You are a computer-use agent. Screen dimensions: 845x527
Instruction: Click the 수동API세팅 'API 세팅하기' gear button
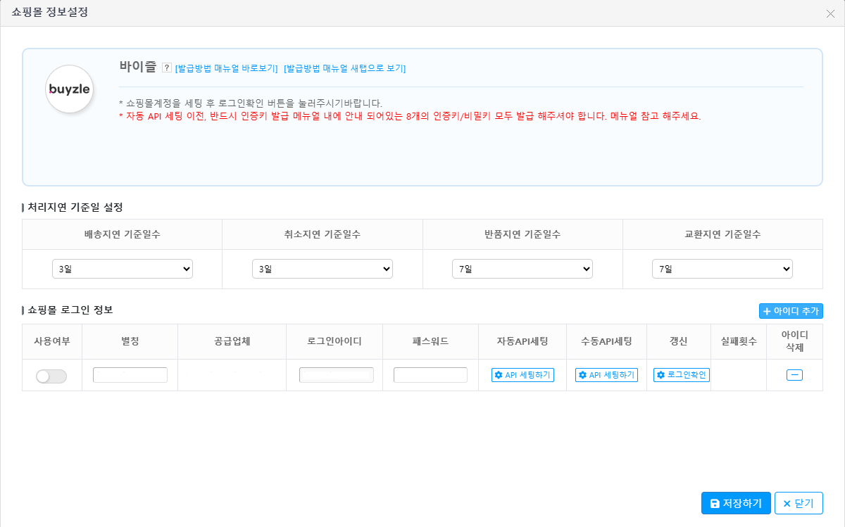[x=606, y=375]
